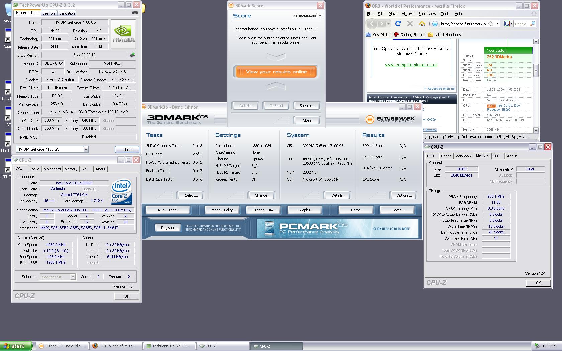
Task: Click the Google search magnifier icon
Action: tap(533, 24)
